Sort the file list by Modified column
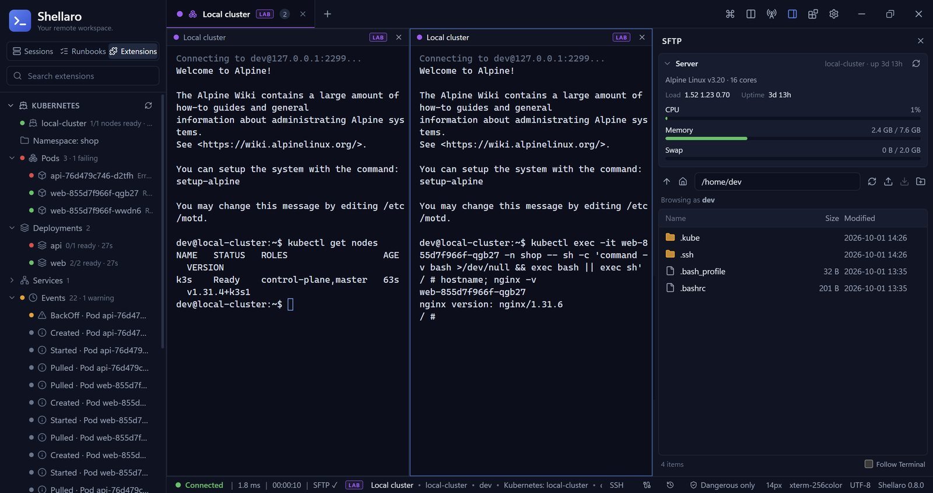Viewport: 933px width, 493px height. (x=860, y=218)
